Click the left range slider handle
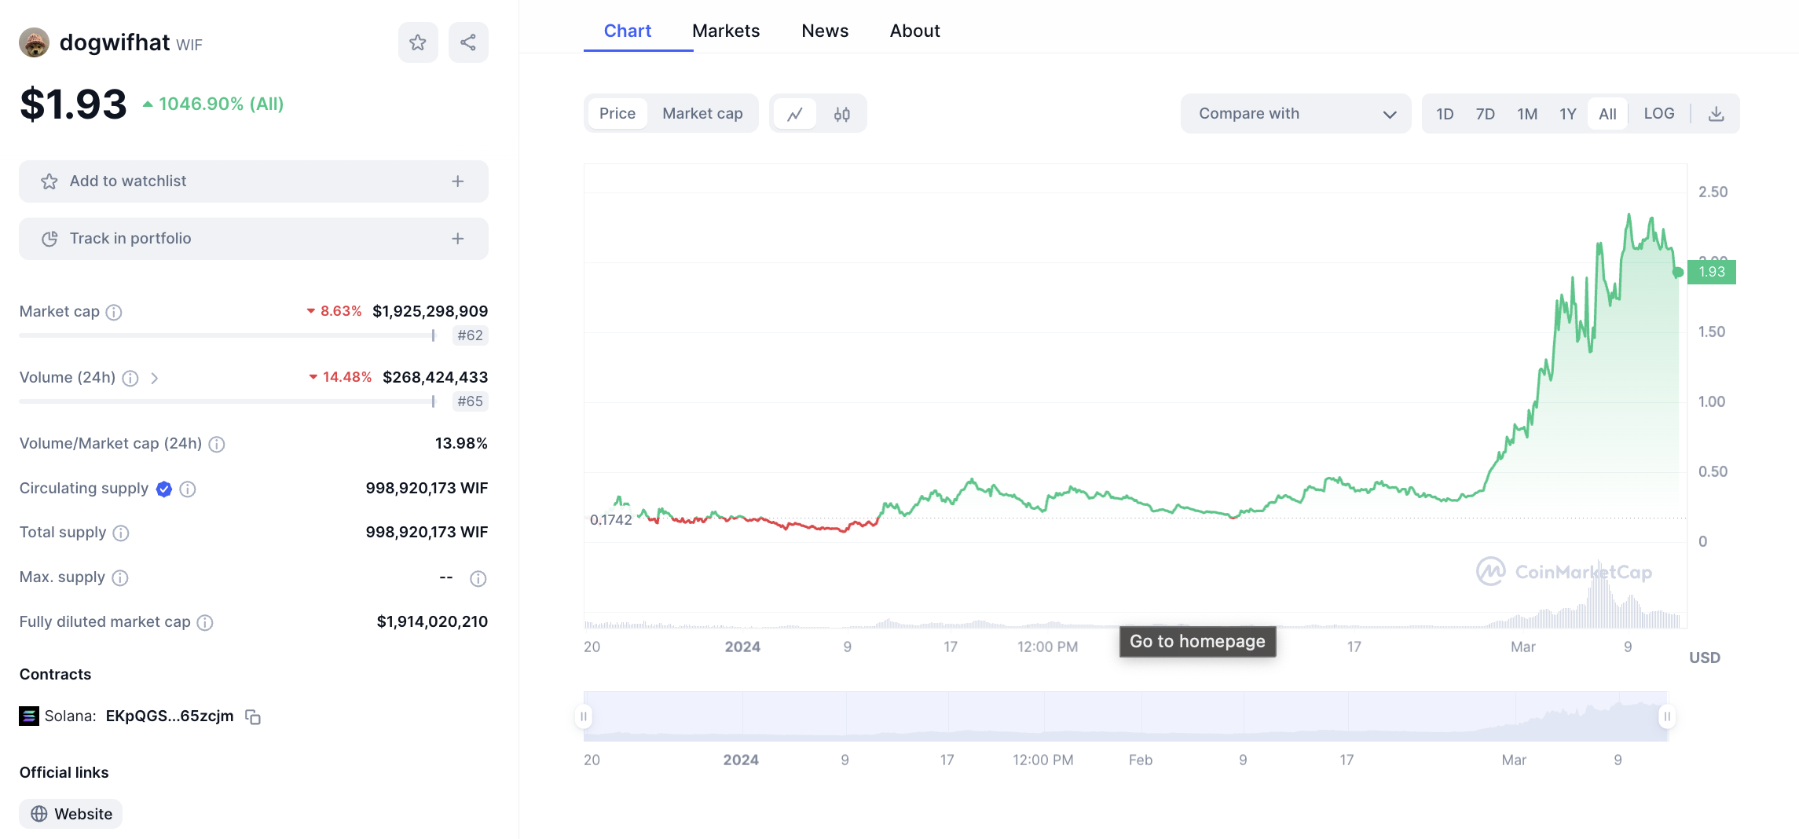This screenshot has height=839, width=1799. [x=584, y=716]
